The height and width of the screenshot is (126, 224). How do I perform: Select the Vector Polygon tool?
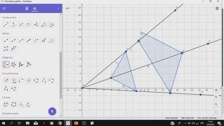pyautogui.click(x=21, y=64)
